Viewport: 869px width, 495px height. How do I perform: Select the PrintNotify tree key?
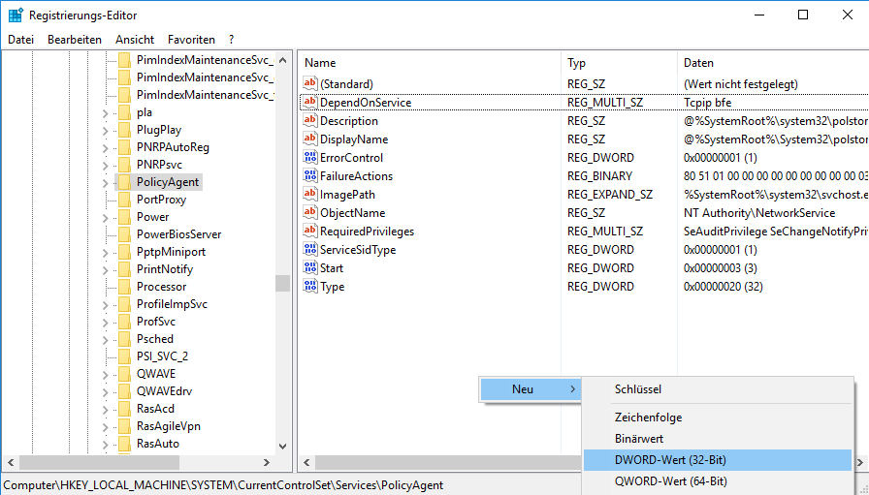click(x=165, y=269)
